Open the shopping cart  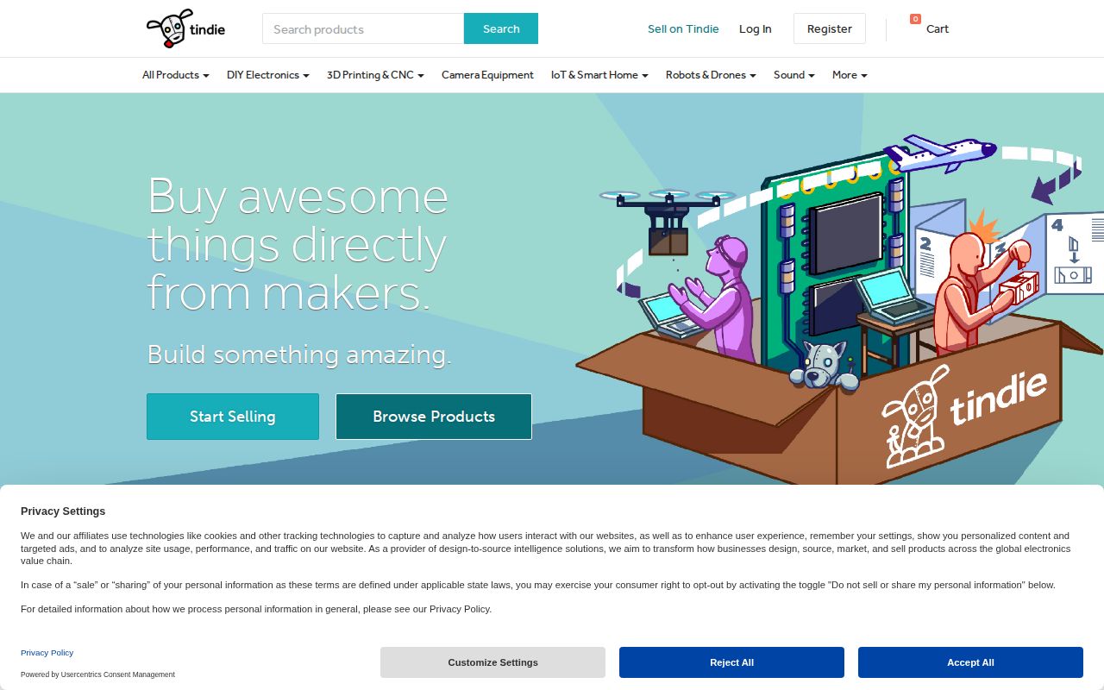(930, 28)
